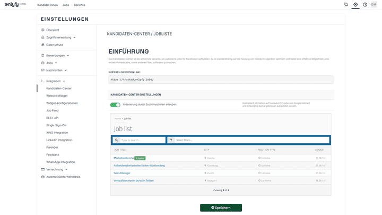The image size is (382, 215).
Task: Open the chat messages icon in header
Action: coord(346,4)
